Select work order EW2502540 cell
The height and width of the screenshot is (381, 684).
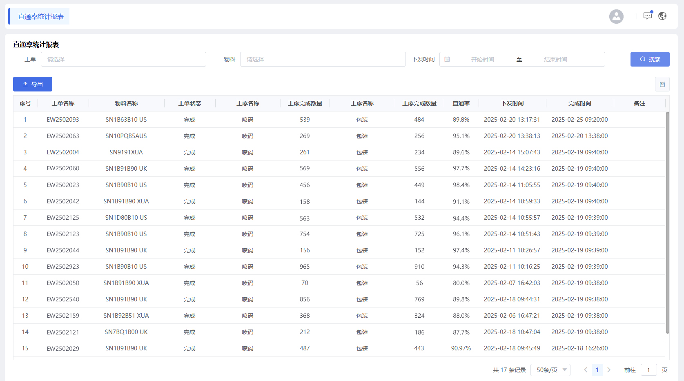(63, 299)
